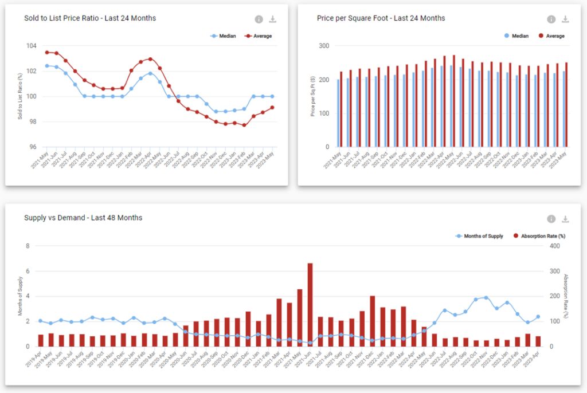The height and width of the screenshot is (393, 587).
Task: Open info icon on Supply vs Demand chart
Action: (x=551, y=219)
